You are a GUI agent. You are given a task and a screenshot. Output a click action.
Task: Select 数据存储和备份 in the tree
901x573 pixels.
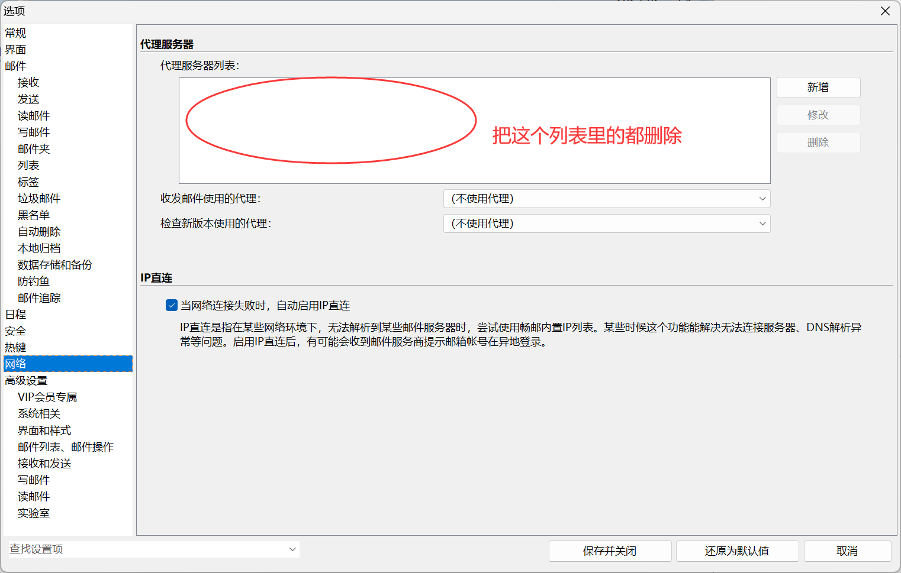coord(55,265)
